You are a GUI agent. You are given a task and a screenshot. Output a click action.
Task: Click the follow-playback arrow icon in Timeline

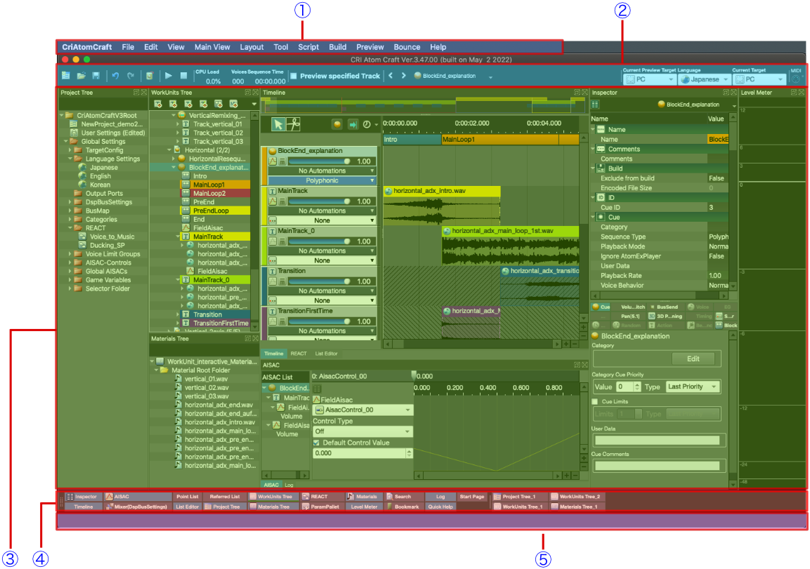(x=353, y=124)
